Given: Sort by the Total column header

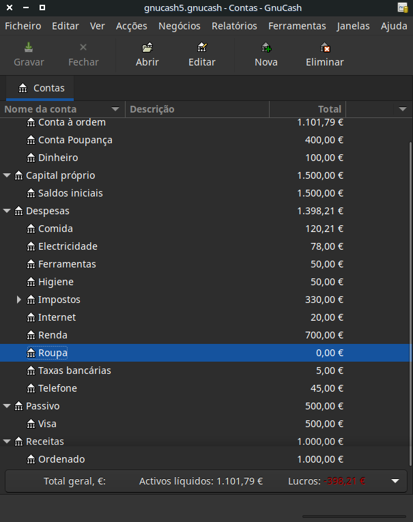Looking at the screenshot, I should 307,109.
